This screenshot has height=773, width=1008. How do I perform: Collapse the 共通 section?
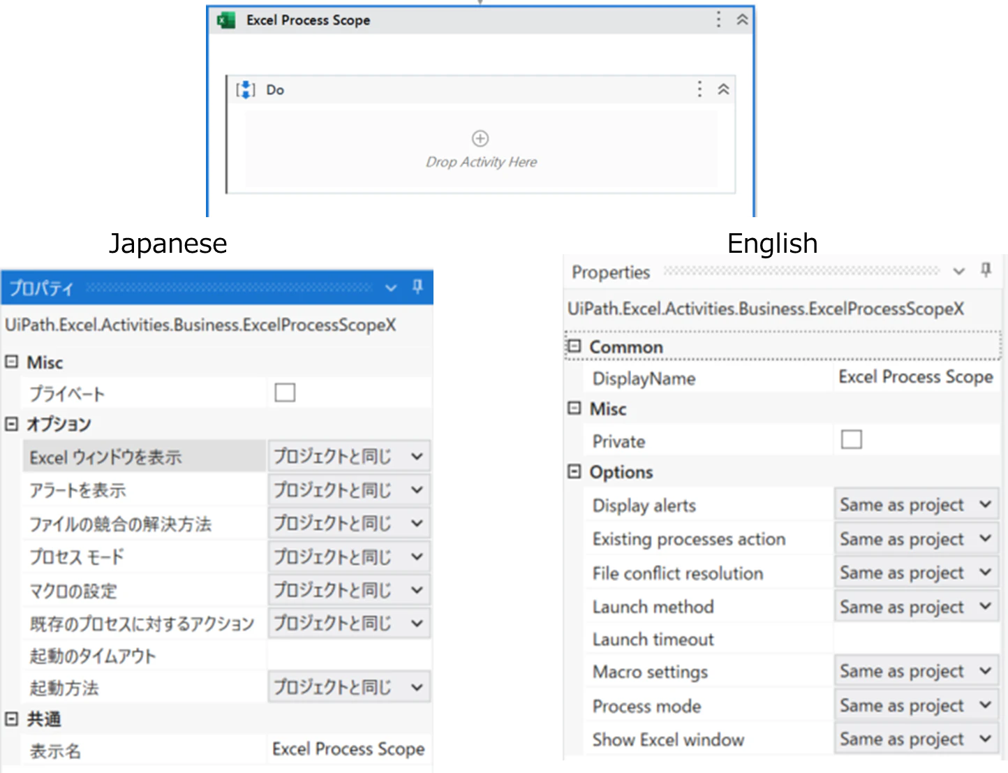pyautogui.click(x=11, y=719)
